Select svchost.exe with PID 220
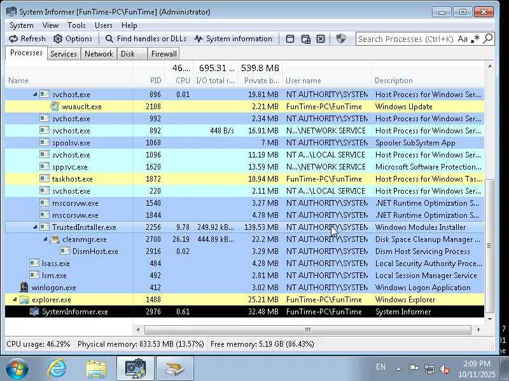Image resolution: width=509 pixels, height=381 pixels. (x=244, y=191)
